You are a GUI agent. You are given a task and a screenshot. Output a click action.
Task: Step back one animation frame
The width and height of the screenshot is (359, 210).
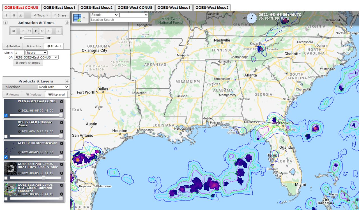point(29,31)
